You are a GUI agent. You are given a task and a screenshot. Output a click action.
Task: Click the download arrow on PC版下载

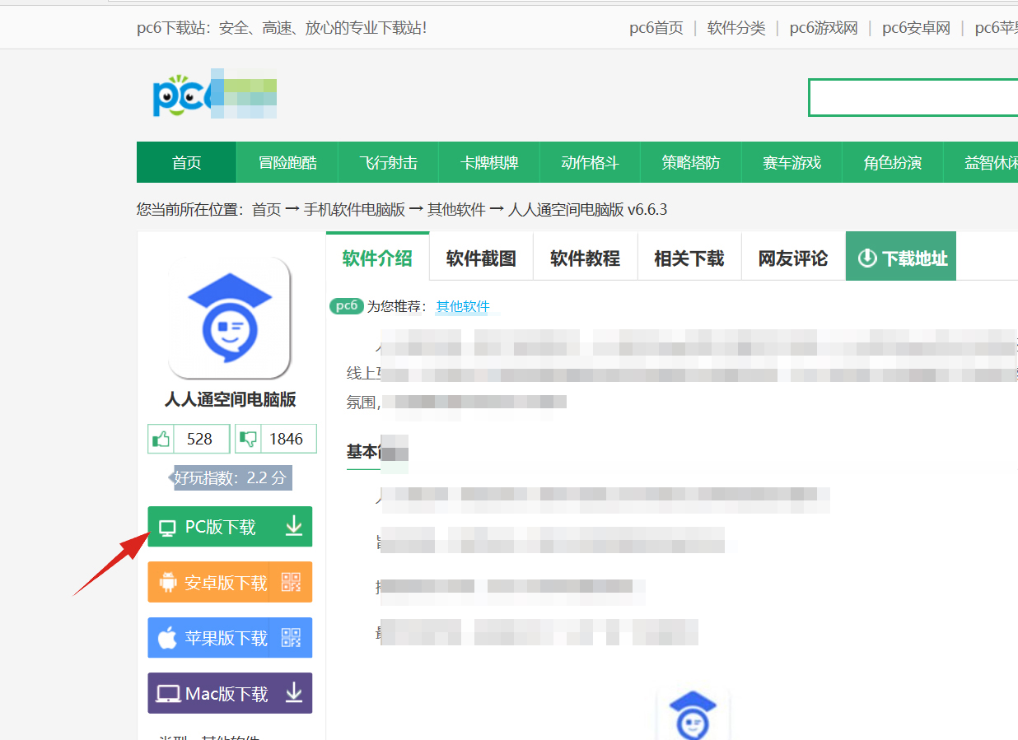[294, 527]
